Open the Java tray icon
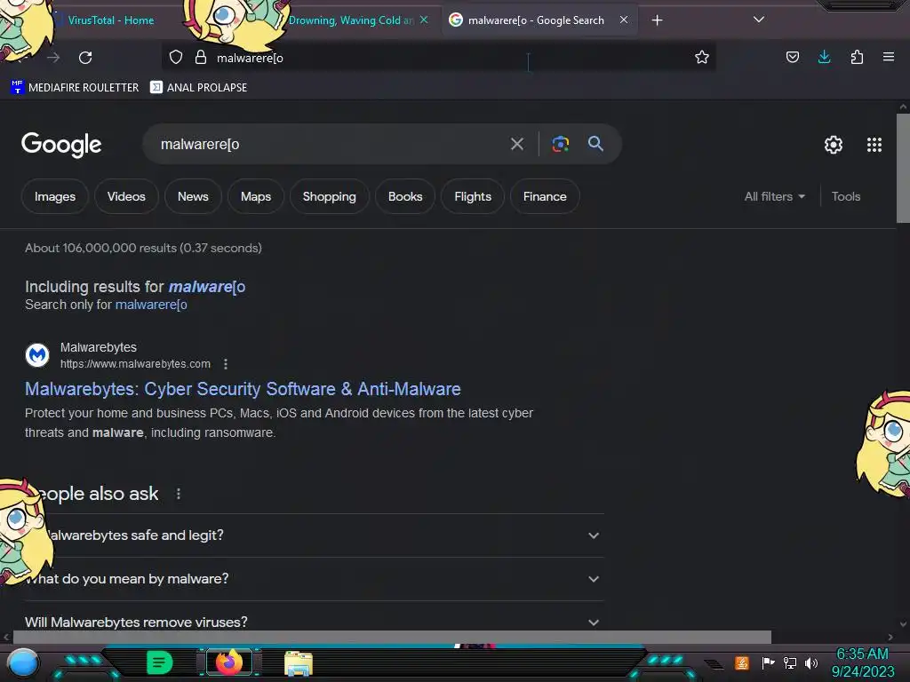 741,662
